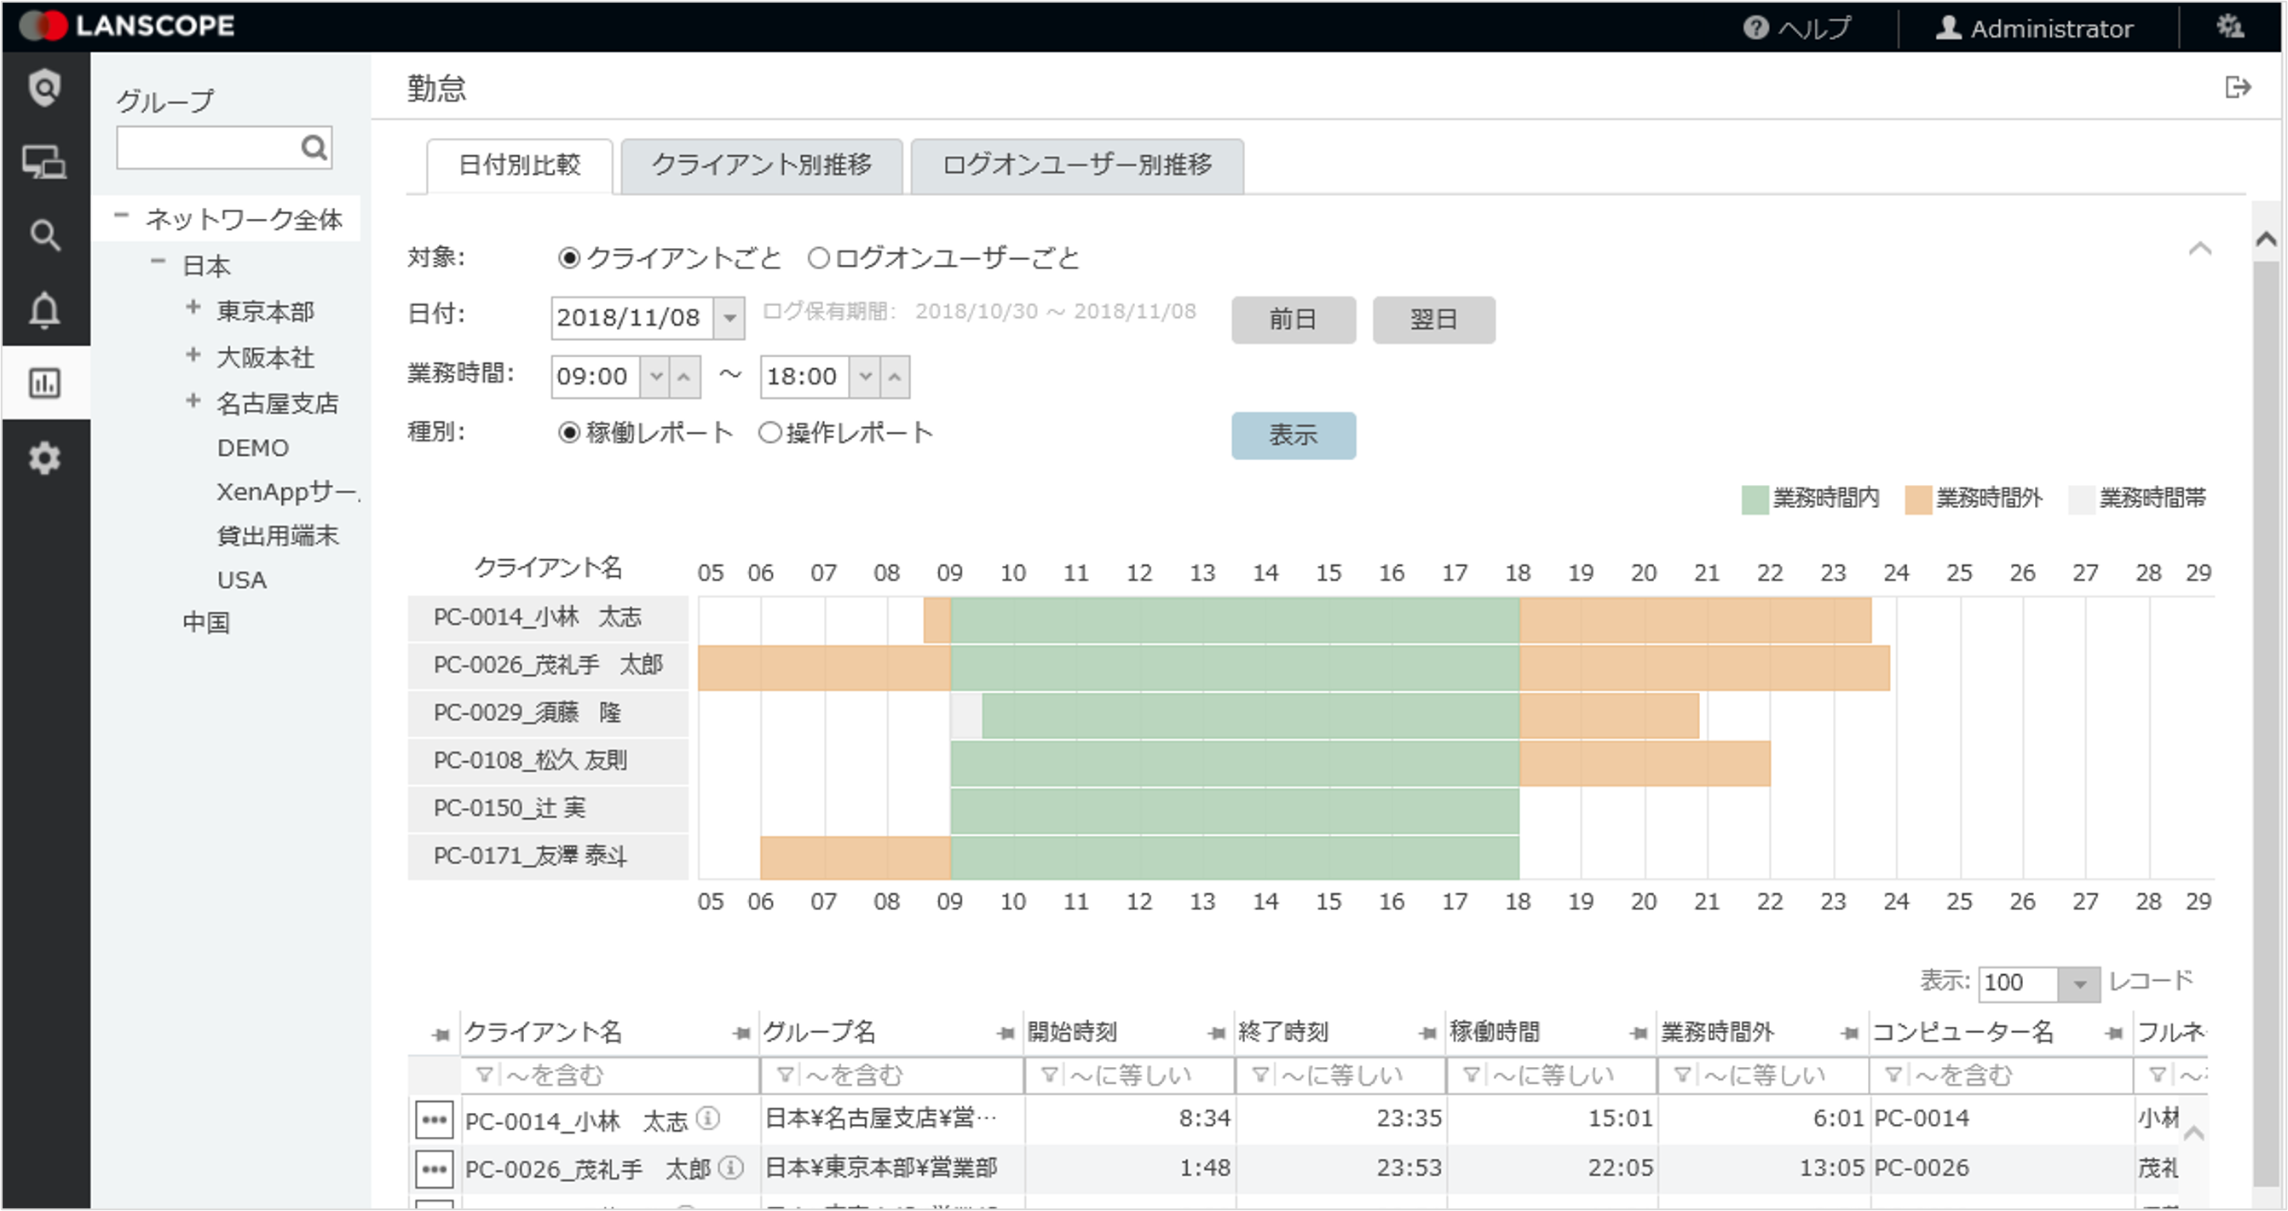The image size is (2288, 1211).
Task: Select the sidebar search magnifier icon
Action: 44,234
